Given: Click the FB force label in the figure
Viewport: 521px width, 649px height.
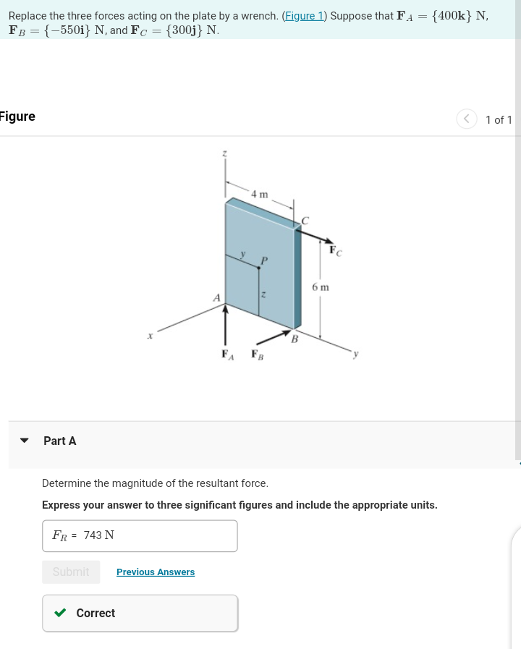Looking at the screenshot, I should click(x=258, y=354).
